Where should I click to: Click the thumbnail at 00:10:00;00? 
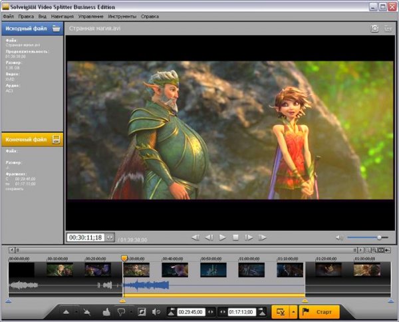coord(60,270)
